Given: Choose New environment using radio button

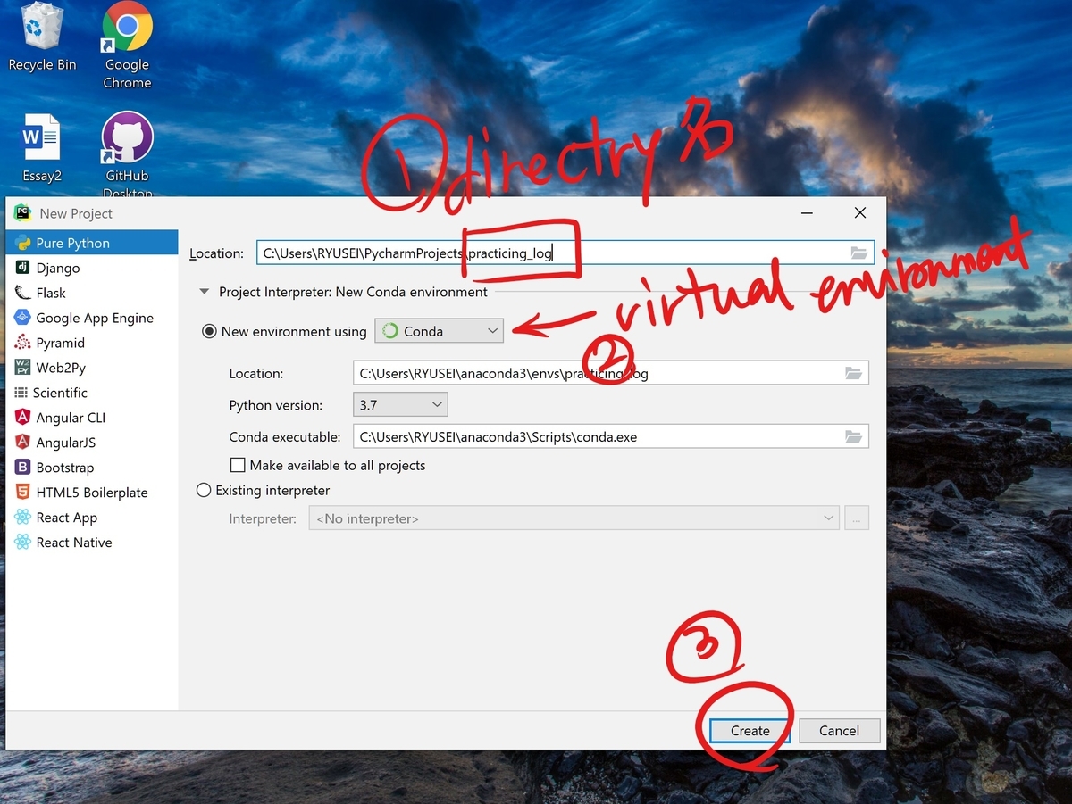Looking at the screenshot, I should click(x=209, y=331).
